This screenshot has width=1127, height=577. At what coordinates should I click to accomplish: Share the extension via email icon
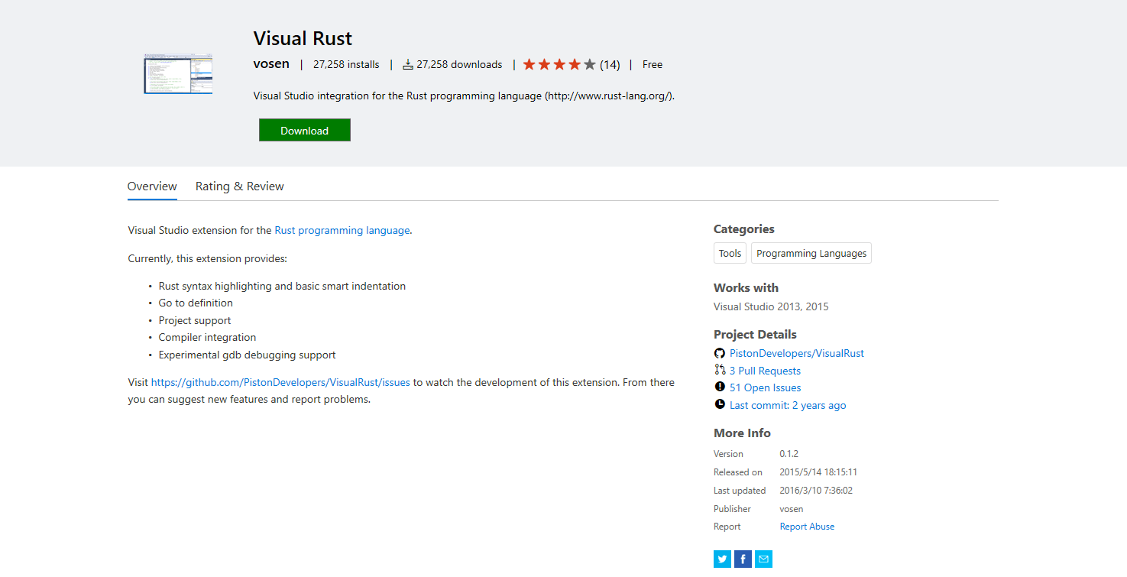point(763,559)
